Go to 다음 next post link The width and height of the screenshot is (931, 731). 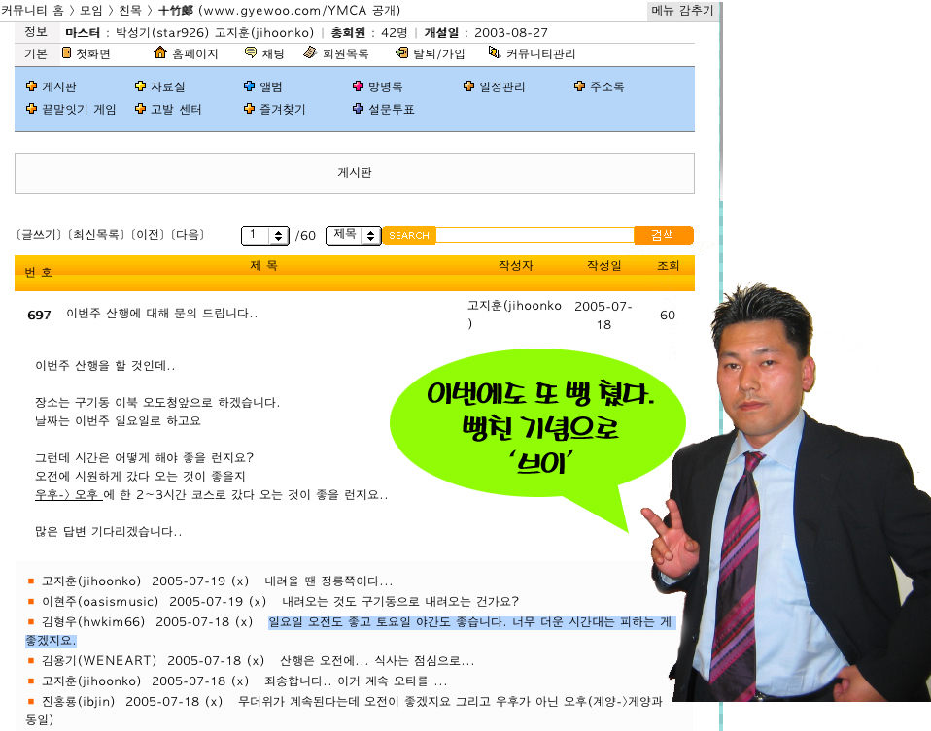189,235
